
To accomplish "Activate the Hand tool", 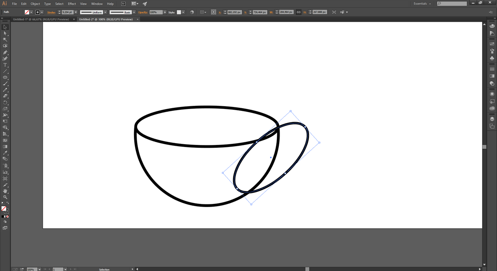I will click(x=5, y=191).
